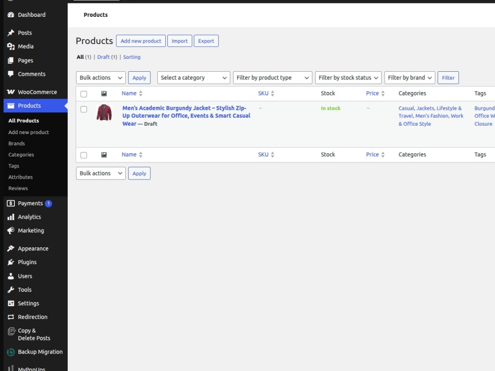Click the top Apply button
The width and height of the screenshot is (495, 371).
[x=139, y=78]
